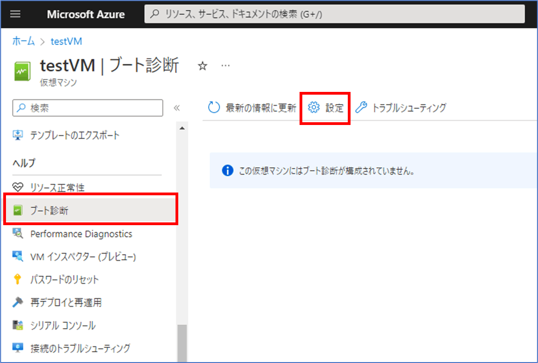Open the more options ellipsis menu

(x=226, y=65)
